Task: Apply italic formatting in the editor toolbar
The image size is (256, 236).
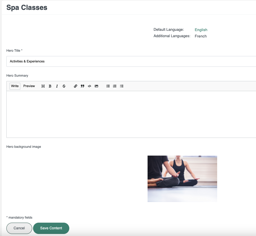Action: coord(57,86)
